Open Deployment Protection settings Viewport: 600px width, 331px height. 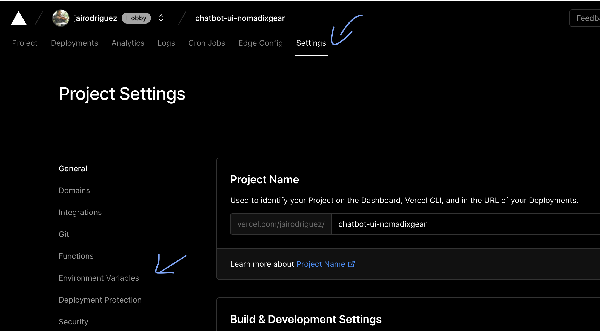100,300
